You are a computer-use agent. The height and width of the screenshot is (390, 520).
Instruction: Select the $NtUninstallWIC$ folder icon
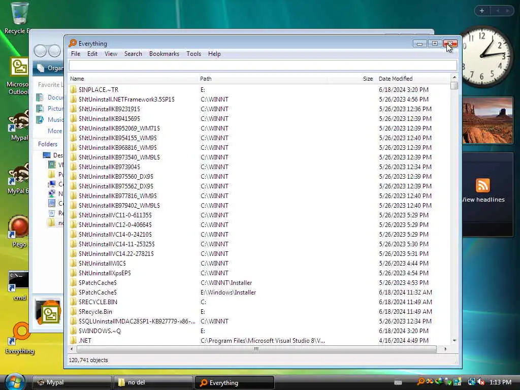pos(73,264)
